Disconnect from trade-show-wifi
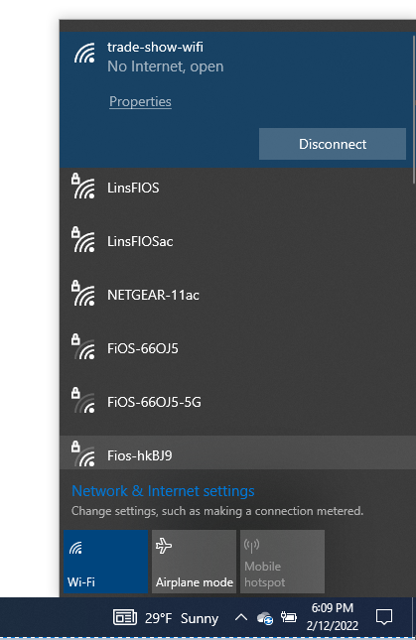This screenshot has width=416, height=640. [333, 144]
